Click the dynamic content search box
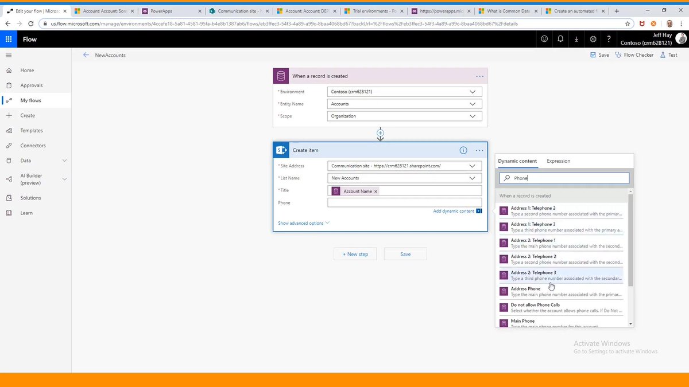This screenshot has width=689, height=387. click(564, 178)
